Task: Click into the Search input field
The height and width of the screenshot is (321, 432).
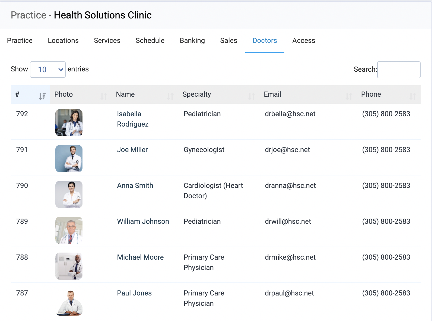Action: coord(399,70)
